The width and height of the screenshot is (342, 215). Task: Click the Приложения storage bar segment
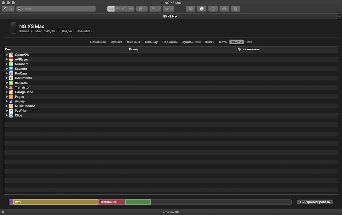(112, 202)
